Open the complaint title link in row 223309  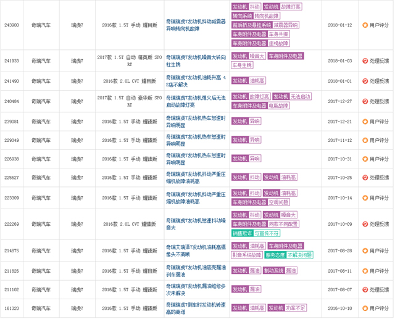pyautogui.click(x=196, y=198)
